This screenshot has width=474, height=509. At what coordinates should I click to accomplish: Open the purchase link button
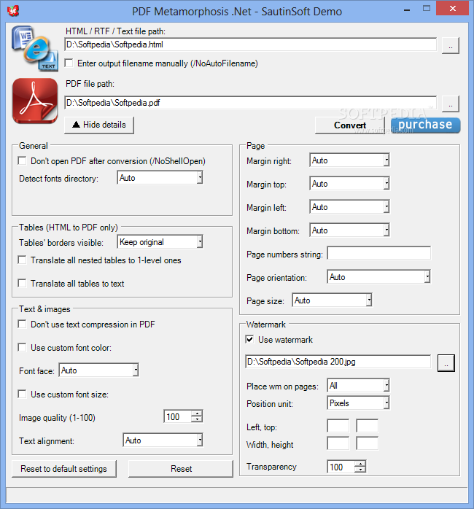[425, 125]
